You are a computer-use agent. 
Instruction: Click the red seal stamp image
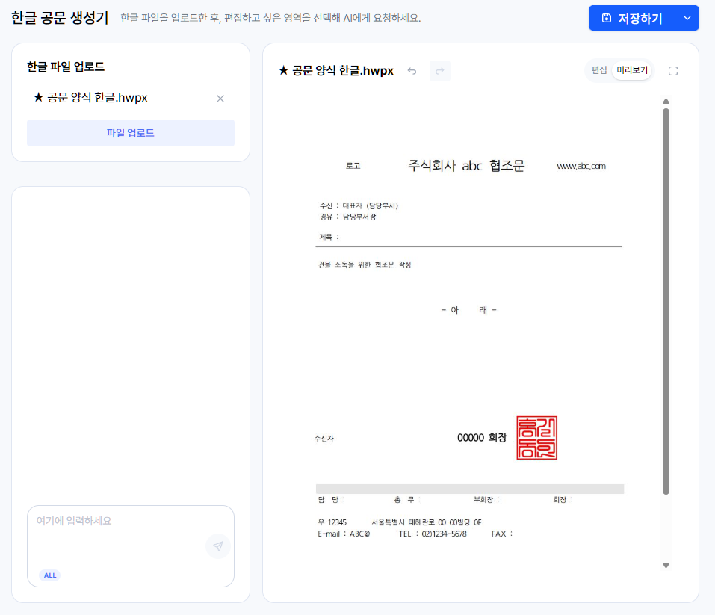(537, 438)
